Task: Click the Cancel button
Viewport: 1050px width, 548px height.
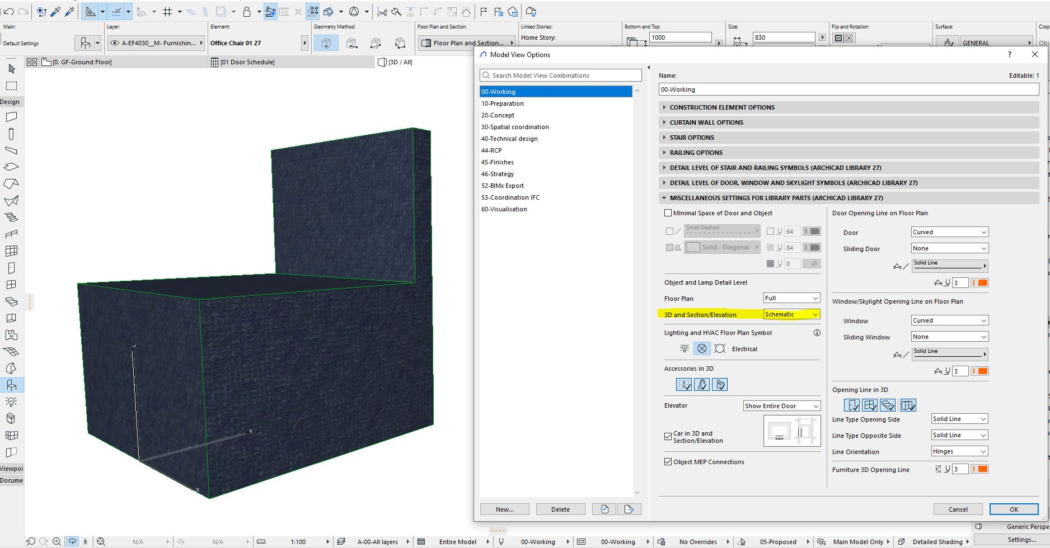Action: (x=958, y=509)
